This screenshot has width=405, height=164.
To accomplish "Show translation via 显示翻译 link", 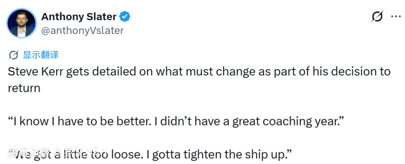I will point(41,55).
